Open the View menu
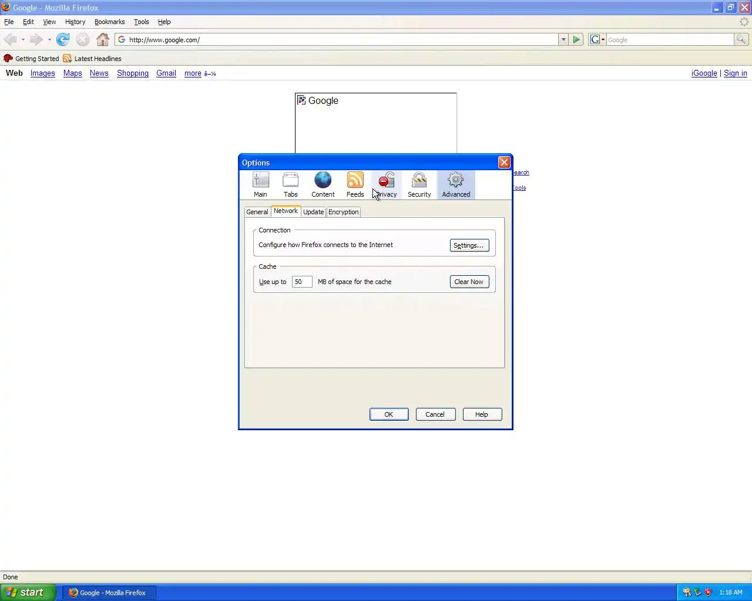The image size is (752, 601). click(49, 22)
